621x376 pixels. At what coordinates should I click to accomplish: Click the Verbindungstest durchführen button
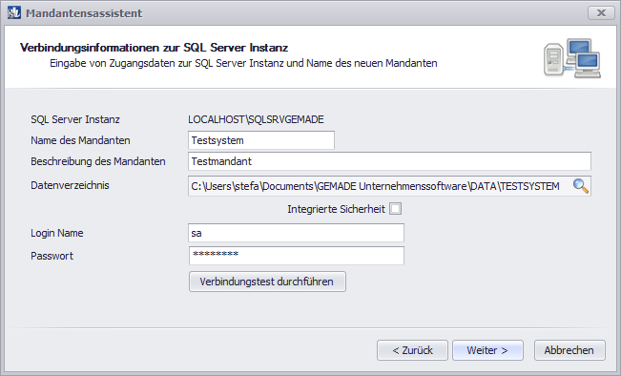coord(267,282)
